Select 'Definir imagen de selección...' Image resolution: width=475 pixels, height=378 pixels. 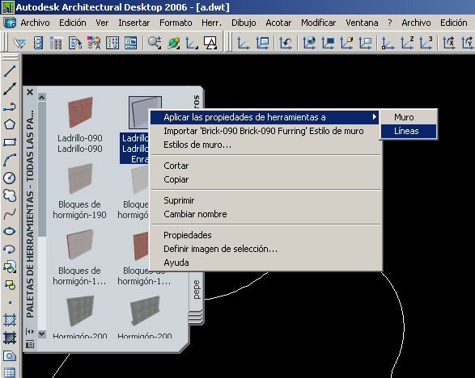265,249
